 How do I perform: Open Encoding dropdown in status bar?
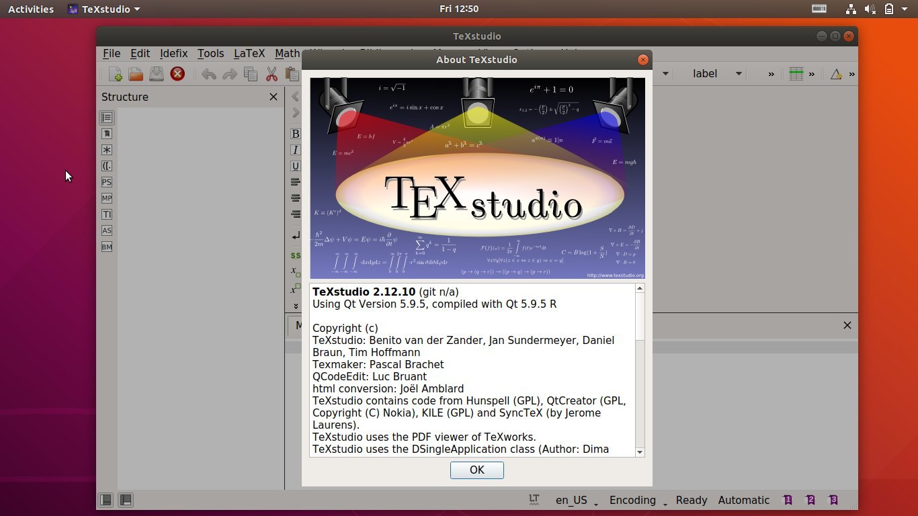(638, 500)
